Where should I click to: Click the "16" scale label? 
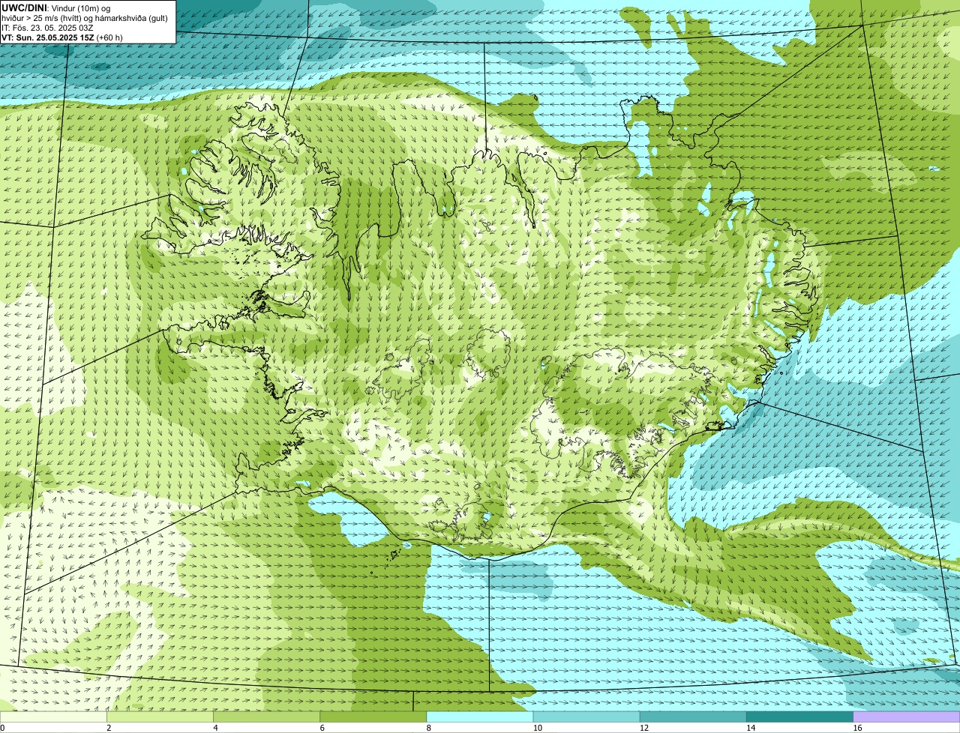point(858,728)
